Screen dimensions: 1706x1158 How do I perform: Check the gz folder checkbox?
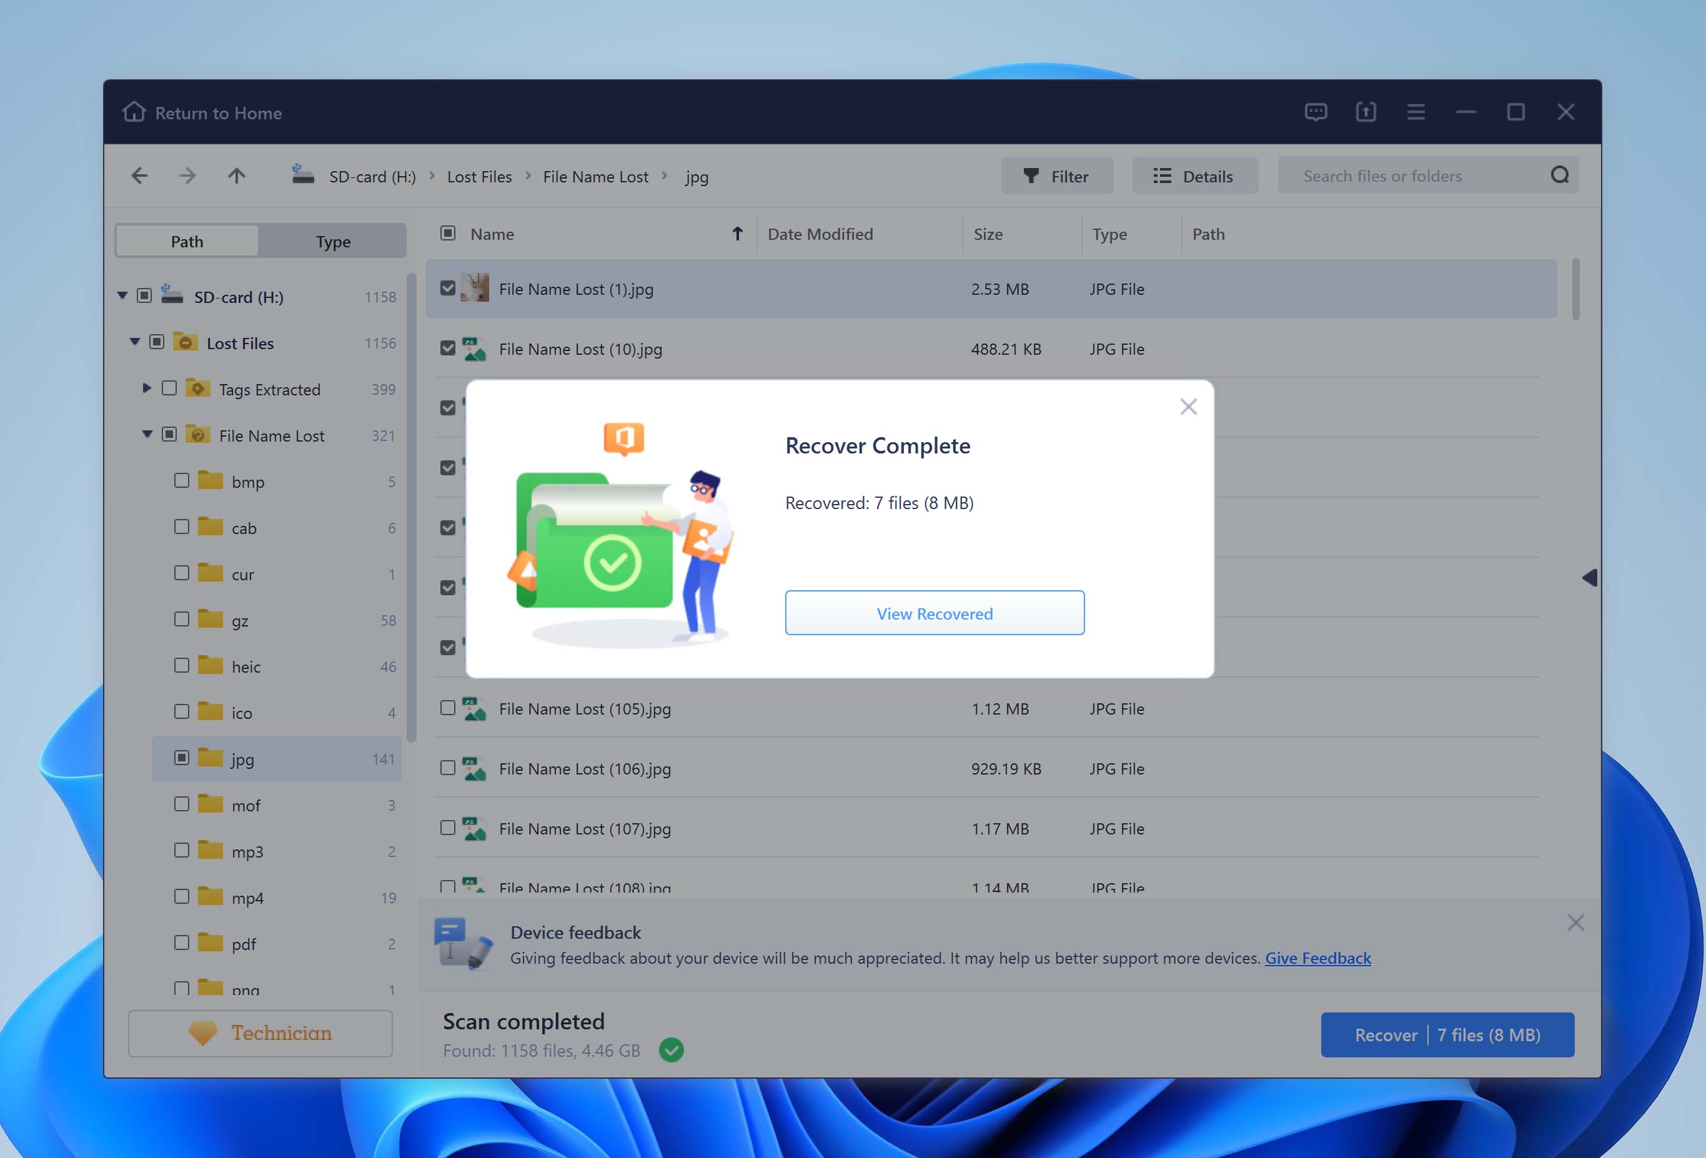tap(181, 620)
